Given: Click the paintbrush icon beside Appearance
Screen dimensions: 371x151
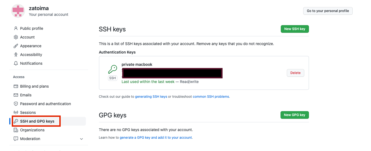Looking at the screenshot, I should coord(16,46).
